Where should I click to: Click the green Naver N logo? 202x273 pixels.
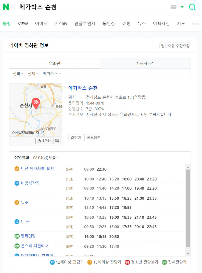pyautogui.click(x=6, y=7)
